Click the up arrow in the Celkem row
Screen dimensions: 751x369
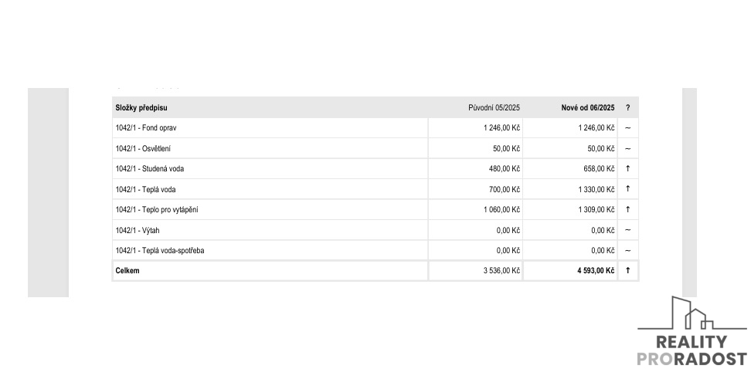[627, 271]
